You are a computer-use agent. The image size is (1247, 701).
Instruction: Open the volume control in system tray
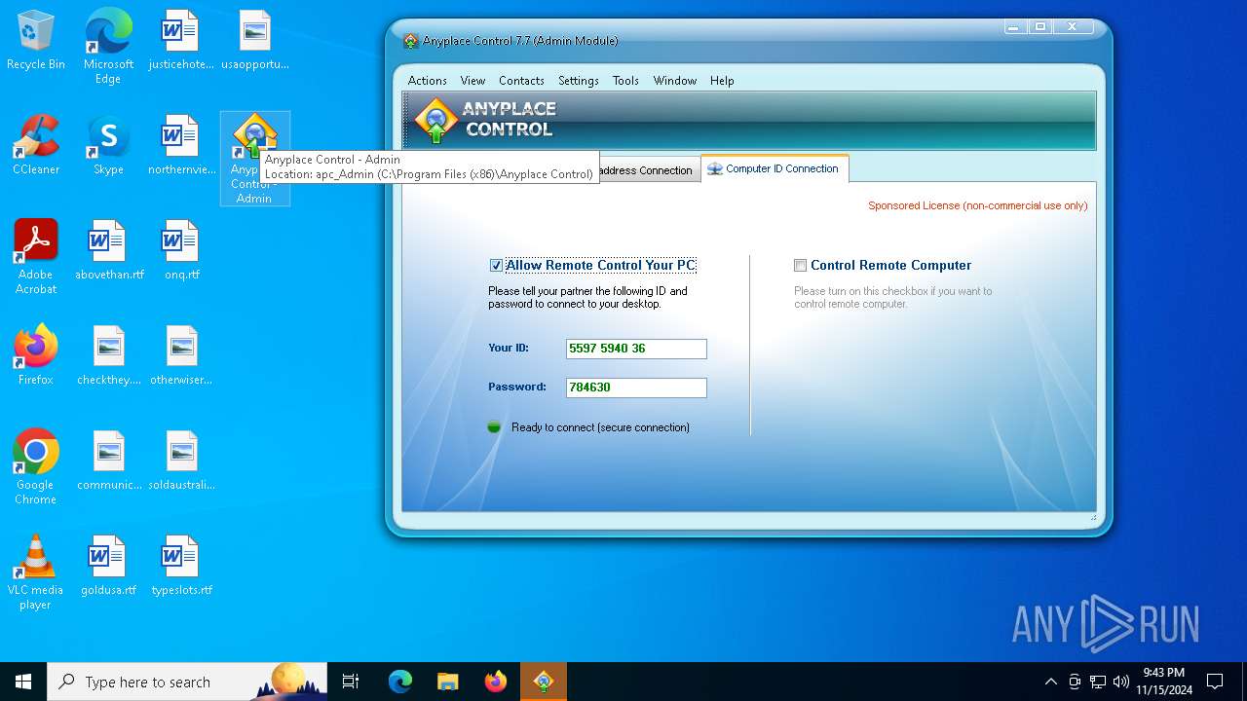click(x=1121, y=682)
